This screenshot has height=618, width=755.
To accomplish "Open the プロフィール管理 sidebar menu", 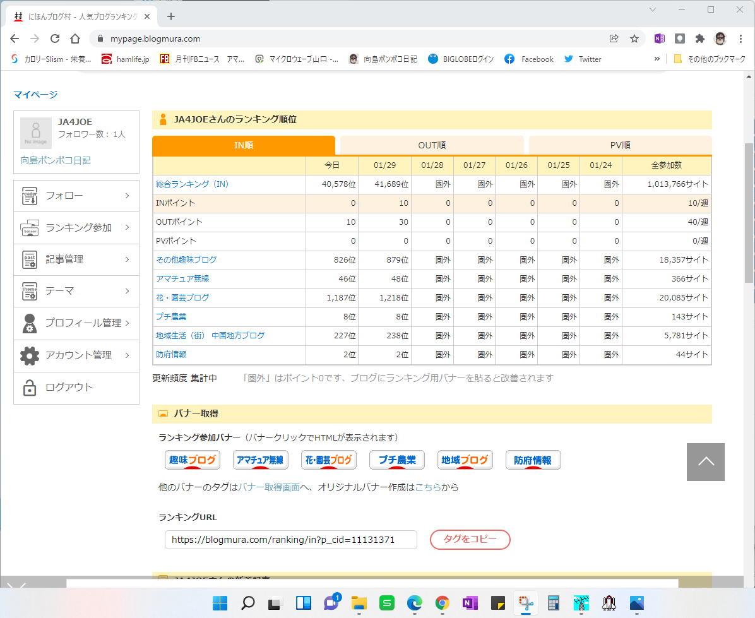I will pos(76,323).
